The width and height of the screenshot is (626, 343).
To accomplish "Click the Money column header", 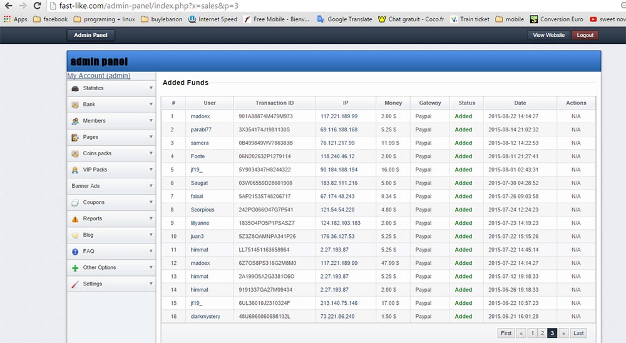I will pyautogui.click(x=393, y=103).
